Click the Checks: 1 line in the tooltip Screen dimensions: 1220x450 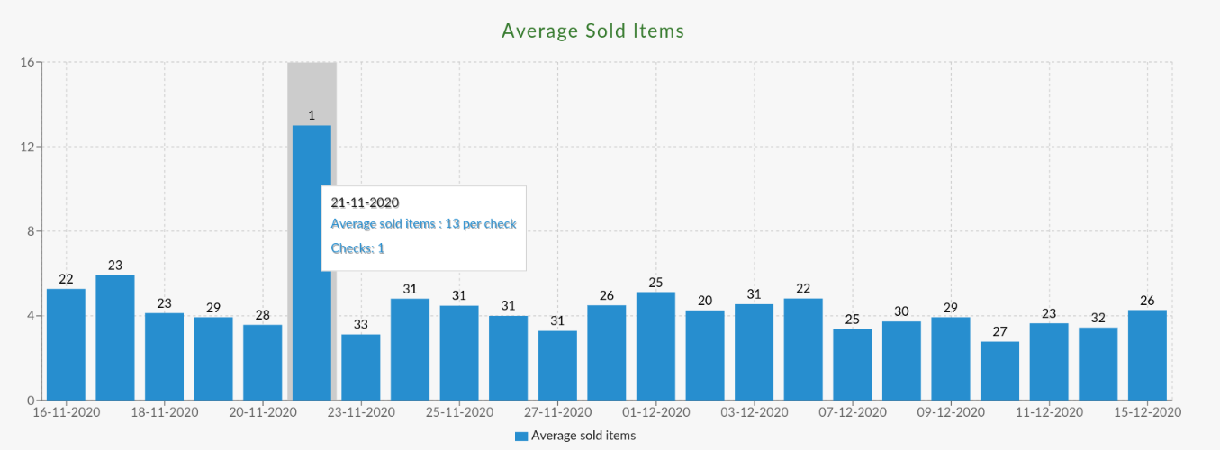click(x=357, y=248)
